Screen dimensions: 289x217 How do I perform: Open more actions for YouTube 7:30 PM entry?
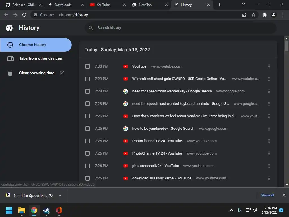tap(269, 66)
